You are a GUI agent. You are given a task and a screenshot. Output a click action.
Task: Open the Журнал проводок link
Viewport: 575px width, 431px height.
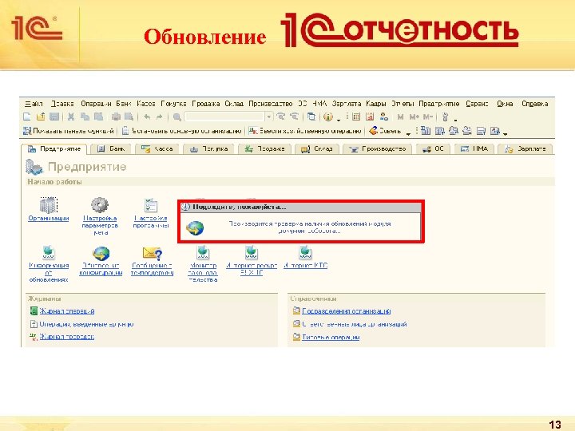pos(67,337)
